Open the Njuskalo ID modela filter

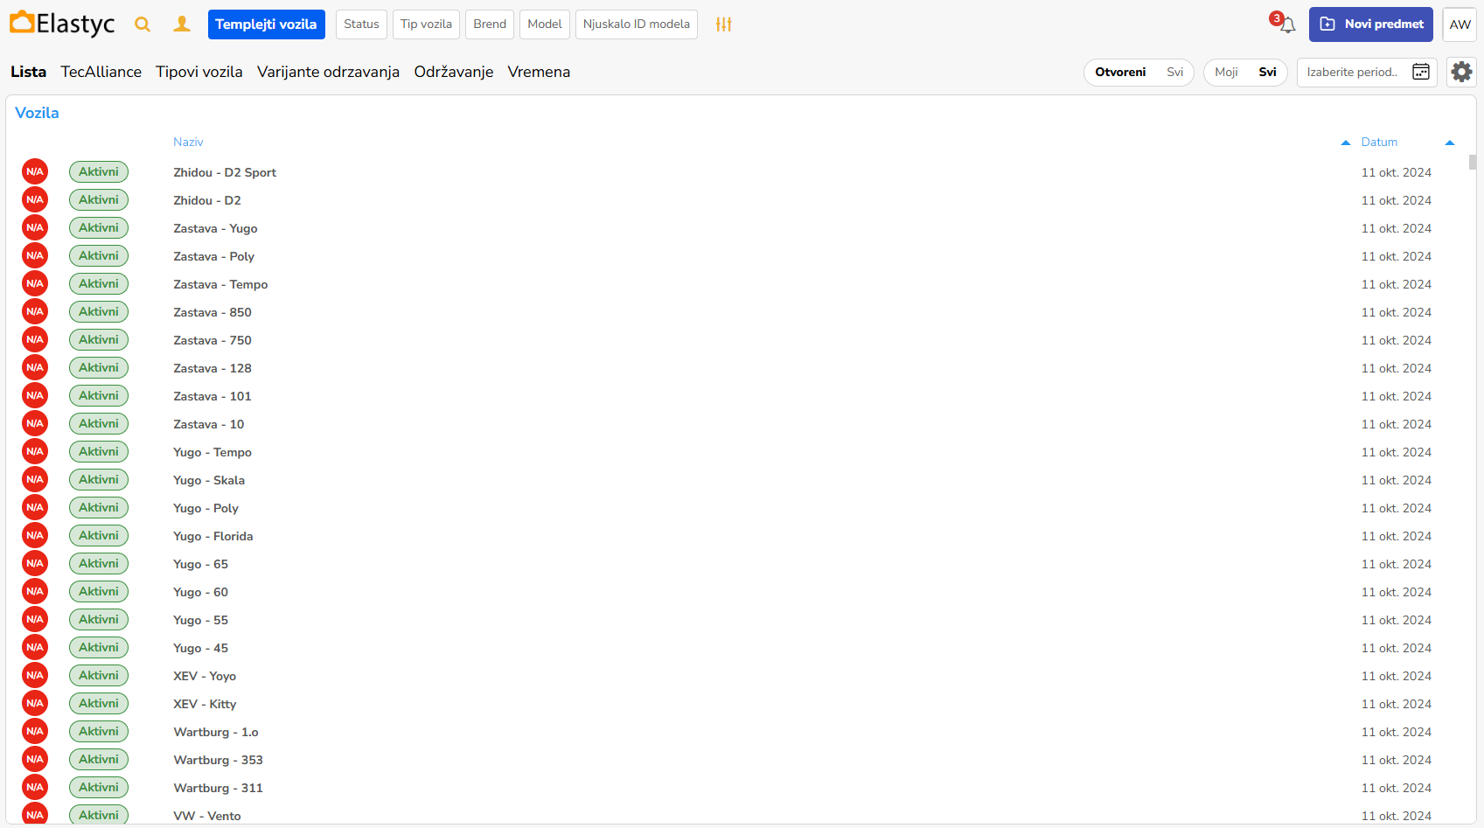click(x=637, y=24)
